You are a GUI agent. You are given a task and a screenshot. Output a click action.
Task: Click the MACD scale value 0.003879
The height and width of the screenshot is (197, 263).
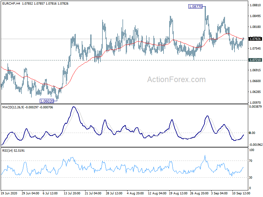tap(255, 106)
